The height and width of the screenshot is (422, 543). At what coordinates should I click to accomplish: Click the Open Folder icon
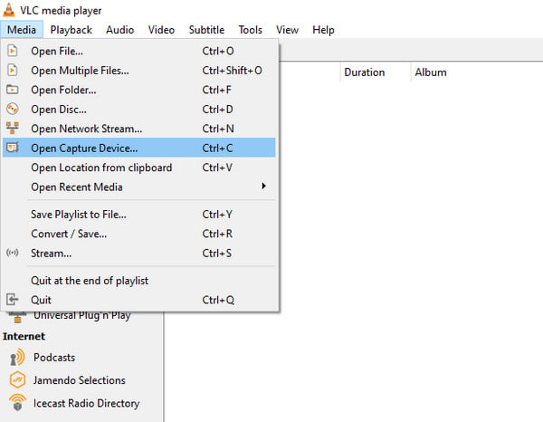click(x=13, y=90)
